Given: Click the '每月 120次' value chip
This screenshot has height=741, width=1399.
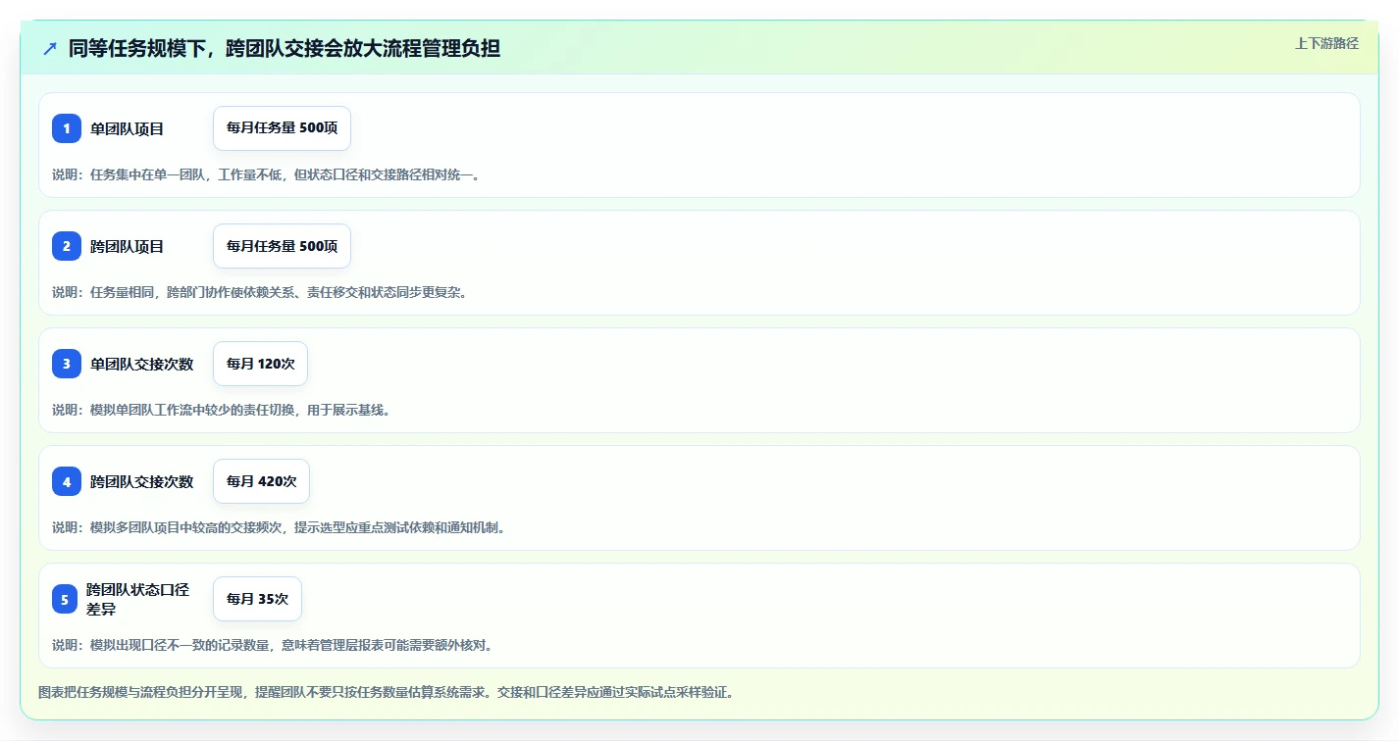Looking at the screenshot, I should pyautogui.click(x=260, y=364).
